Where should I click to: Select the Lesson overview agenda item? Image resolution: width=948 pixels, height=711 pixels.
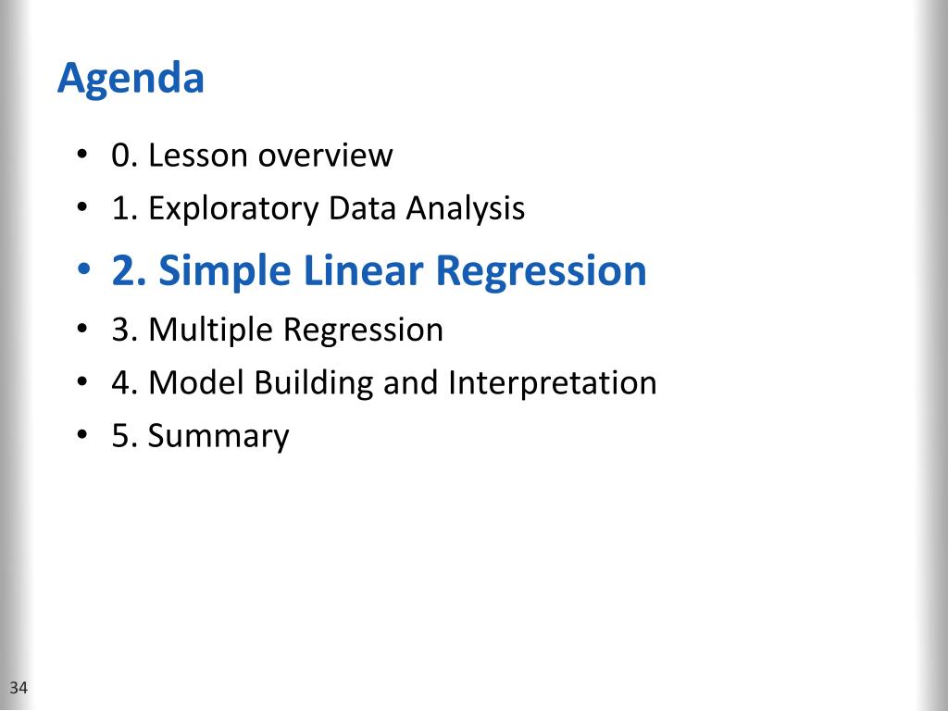tap(252, 156)
